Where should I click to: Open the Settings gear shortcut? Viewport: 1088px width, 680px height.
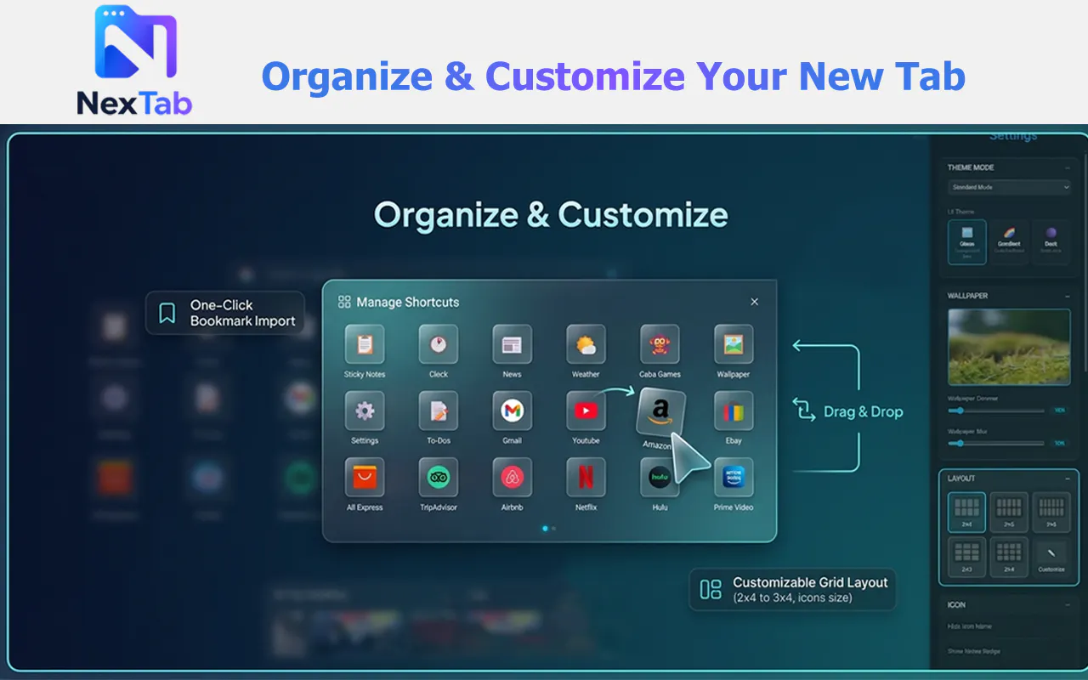[x=365, y=411]
